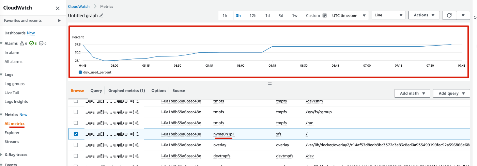This screenshot has height=166, width=477.
Task: Select the 1h time range
Action: [225, 16]
